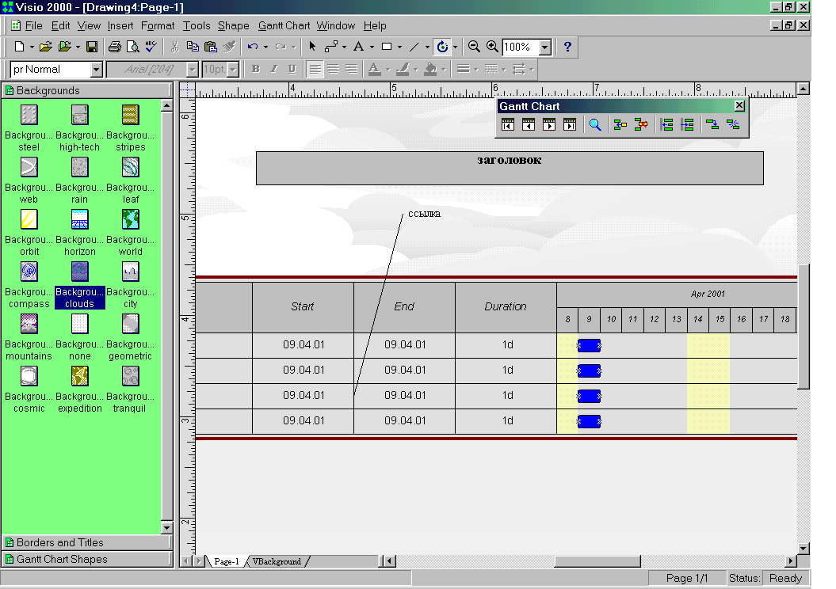Click the Help question mark icon
This screenshot has height=589, width=836.
click(567, 47)
